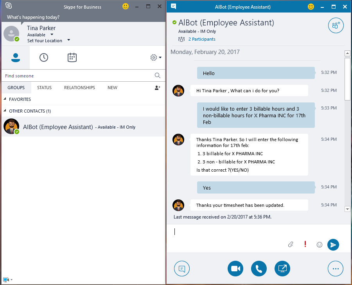The width and height of the screenshot is (352, 285).
Task: Switch to the STATUS tab
Action: pos(44,88)
